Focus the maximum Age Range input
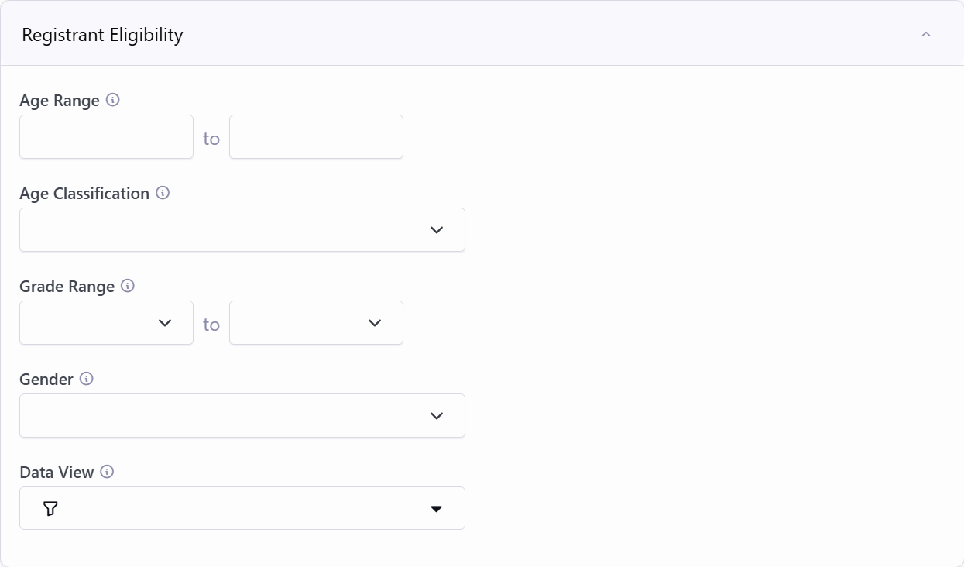Viewport: 964px width, 567px height. click(x=316, y=137)
